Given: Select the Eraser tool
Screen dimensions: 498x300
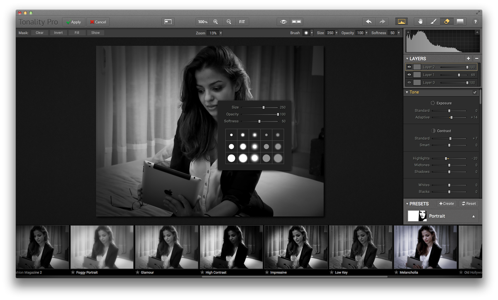Looking at the screenshot, I should point(447,22).
